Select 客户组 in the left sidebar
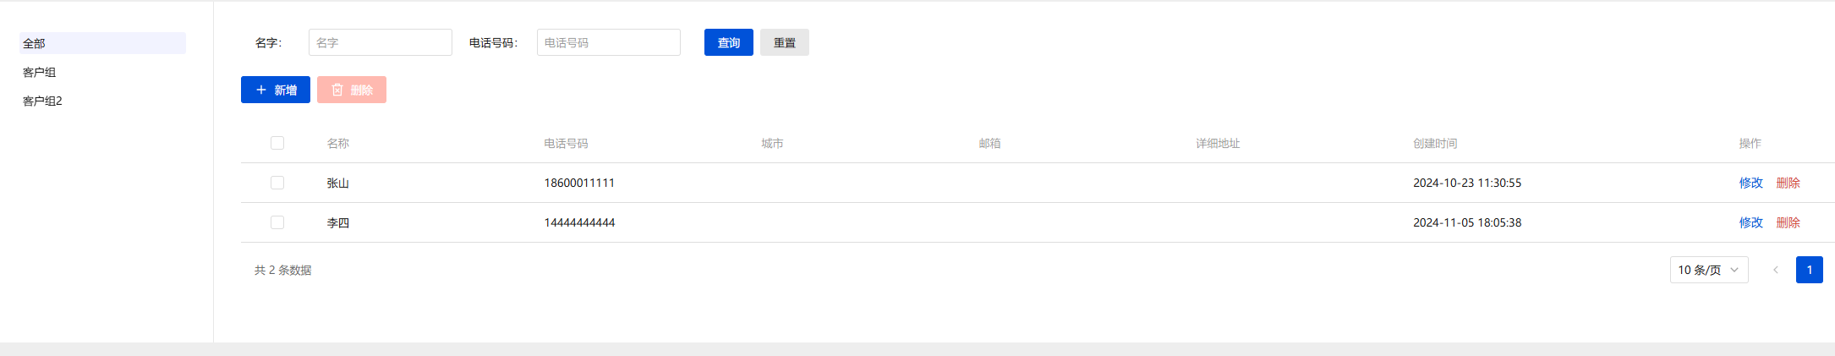This screenshot has width=1835, height=356. click(x=40, y=72)
